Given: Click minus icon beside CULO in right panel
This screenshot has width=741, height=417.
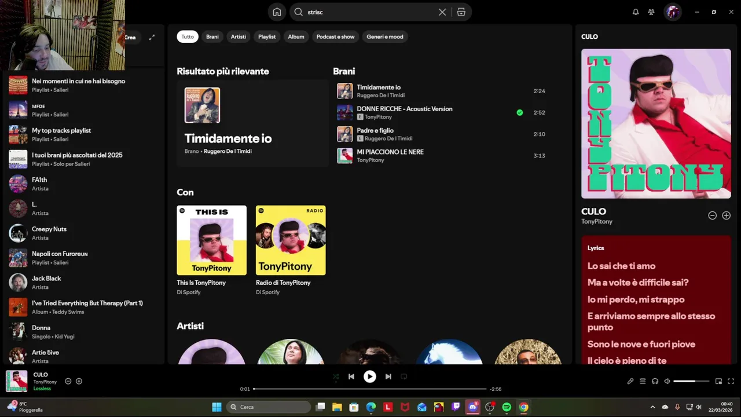Looking at the screenshot, I should (712, 215).
